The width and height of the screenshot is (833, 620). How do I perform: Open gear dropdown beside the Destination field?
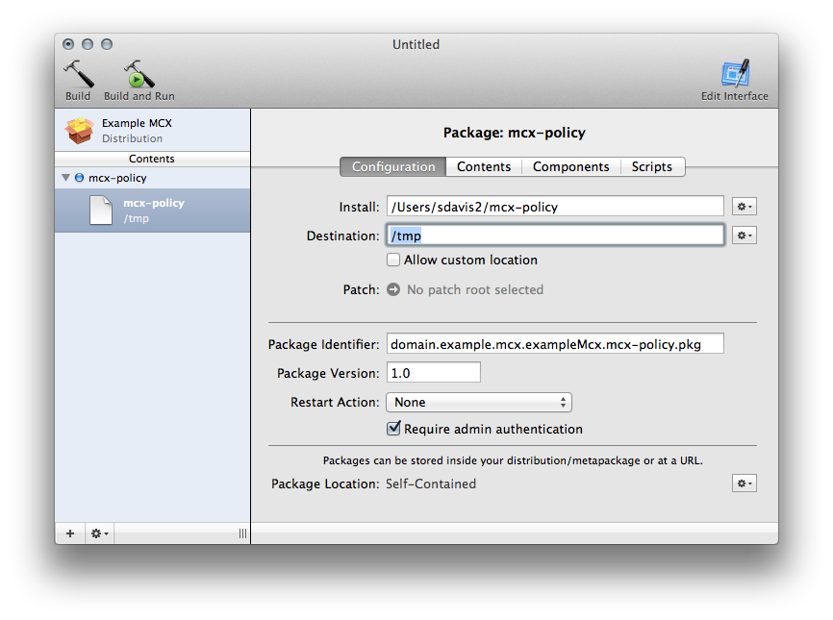744,236
